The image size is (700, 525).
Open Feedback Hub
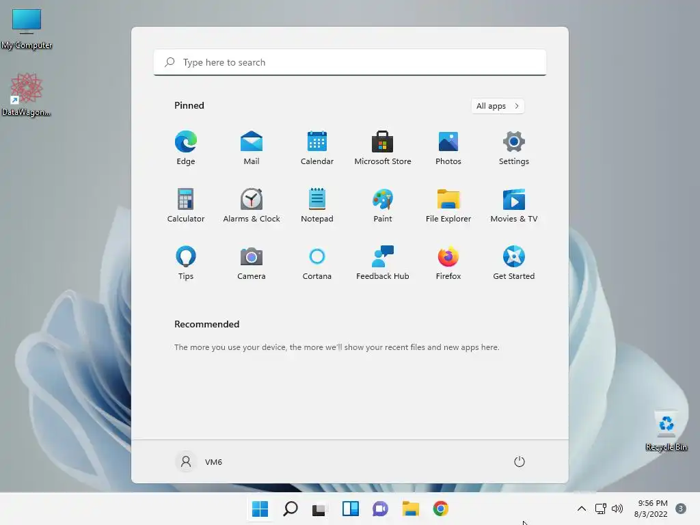pos(383,263)
